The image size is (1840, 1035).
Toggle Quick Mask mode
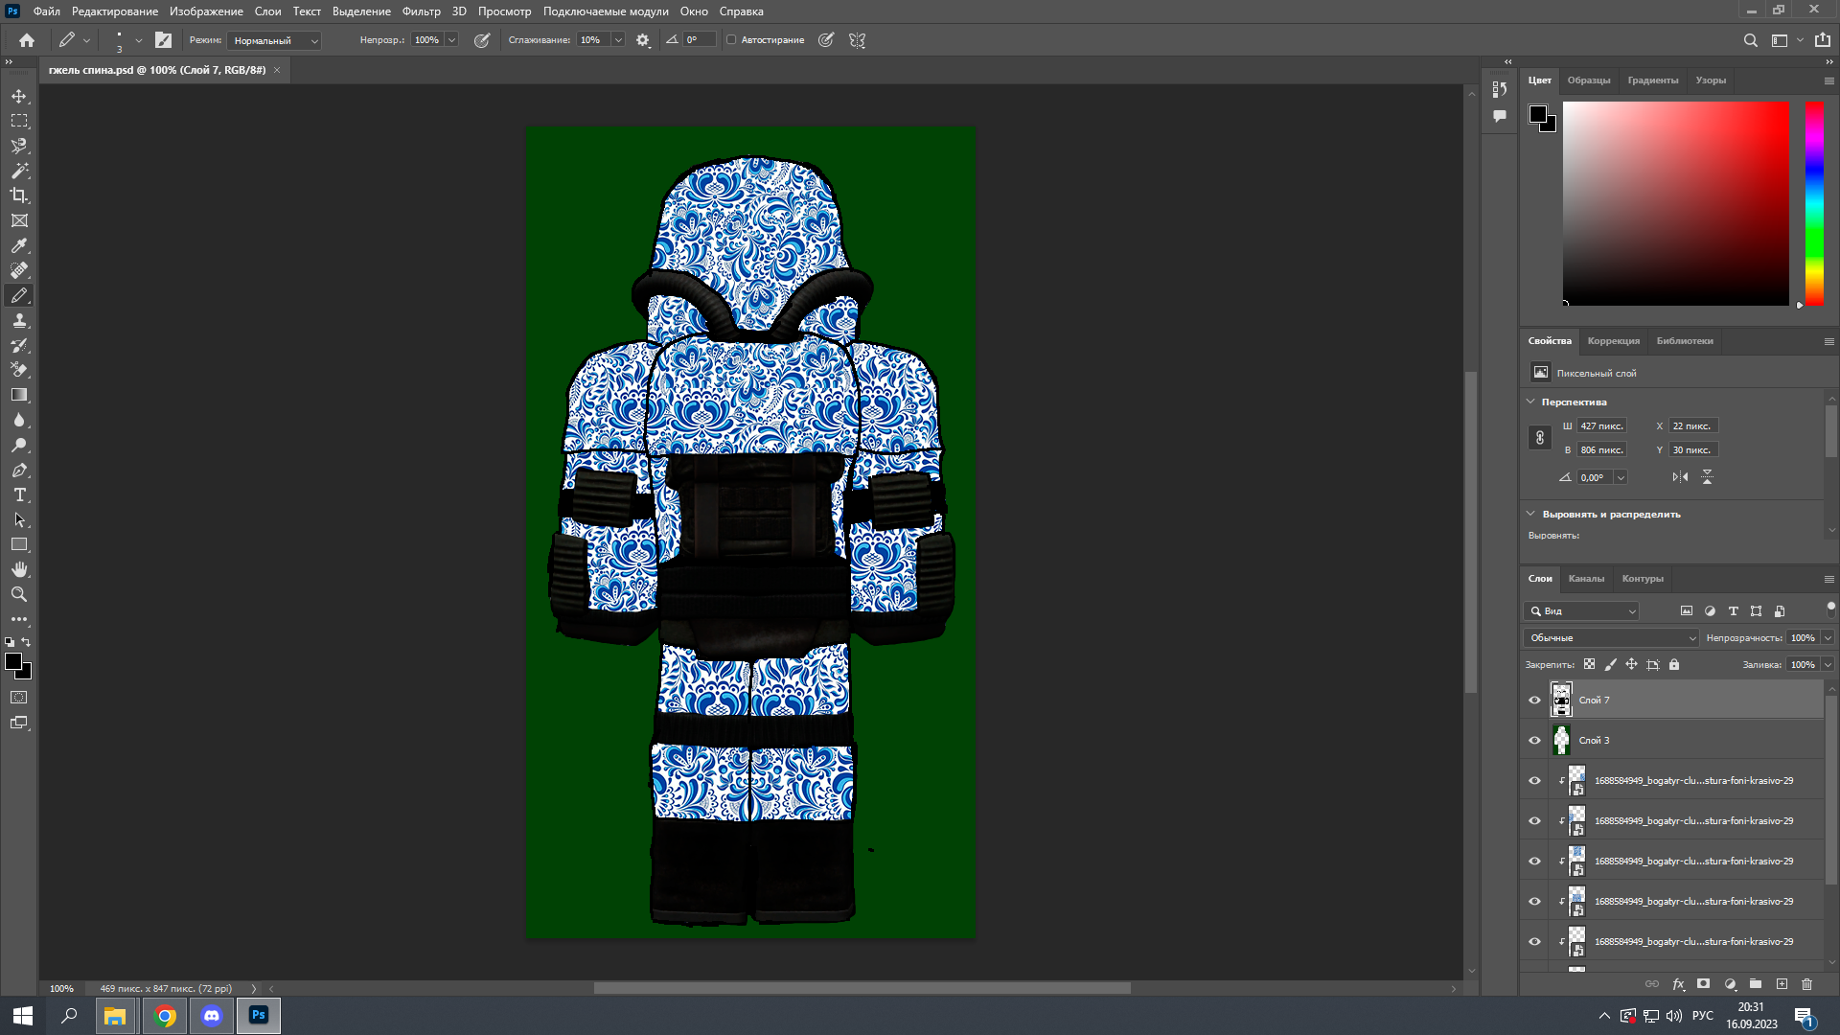(19, 698)
